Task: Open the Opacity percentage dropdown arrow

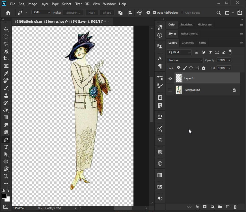Action: coord(229,60)
